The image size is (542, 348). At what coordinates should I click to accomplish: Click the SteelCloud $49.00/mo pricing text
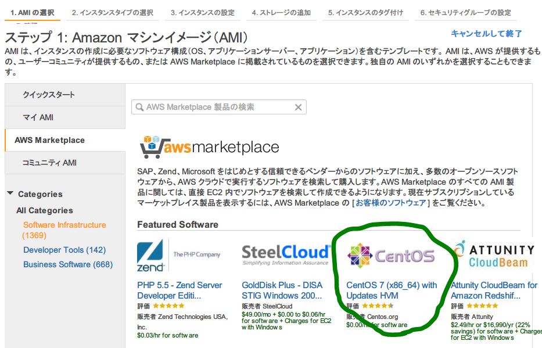(x=286, y=321)
